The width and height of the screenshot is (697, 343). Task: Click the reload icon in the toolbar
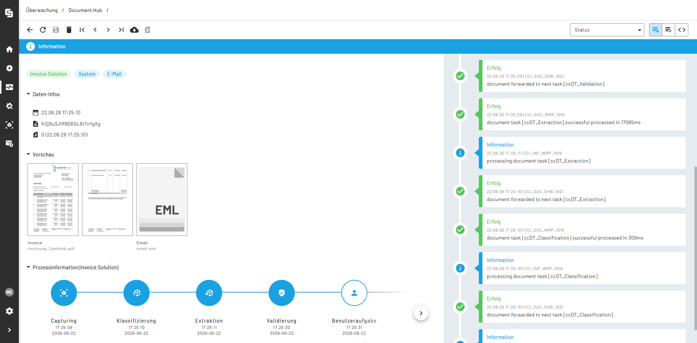coord(43,30)
